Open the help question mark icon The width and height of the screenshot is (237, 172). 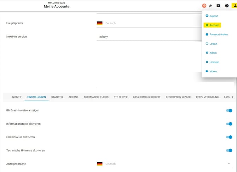point(227,6)
